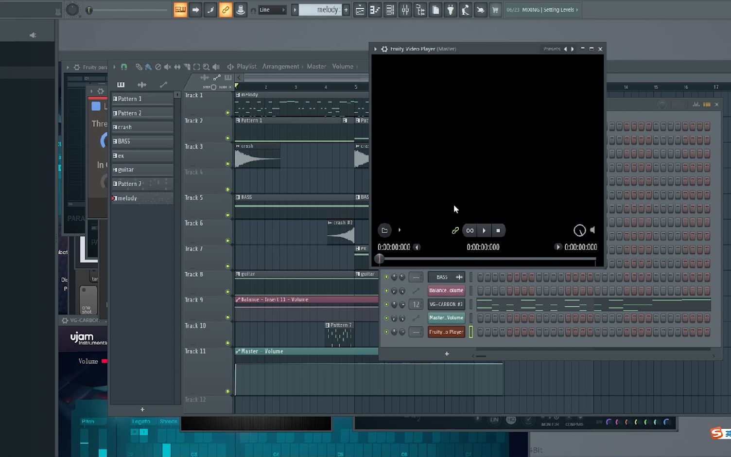This screenshot has height=457, width=731.
Task: Expand the arrow next to the melody pattern field
Action: tap(295, 9)
